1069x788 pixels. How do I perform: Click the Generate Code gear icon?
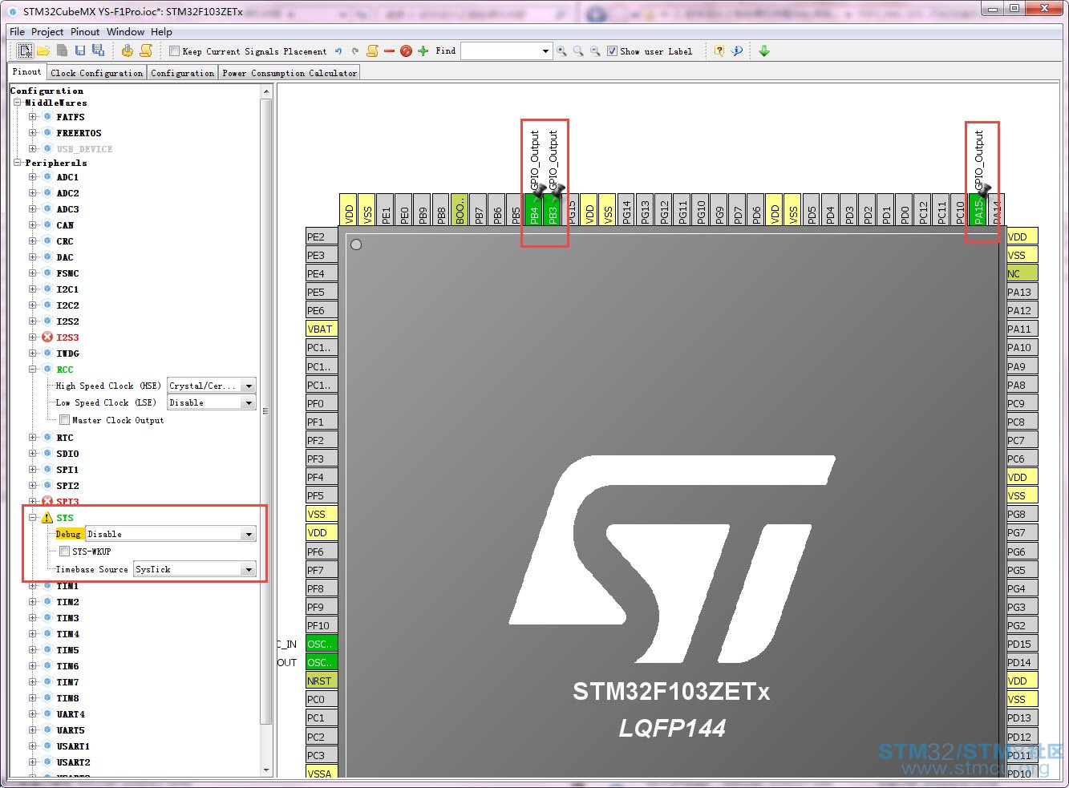pyautogui.click(x=128, y=51)
